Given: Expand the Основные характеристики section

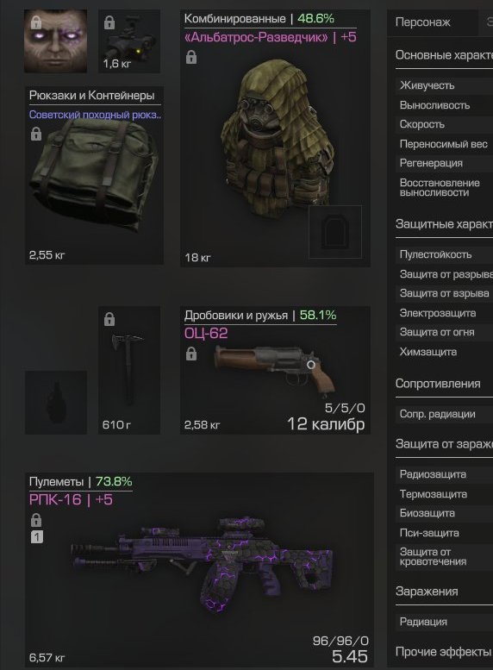Looking at the screenshot, I should tap(444, 55).
